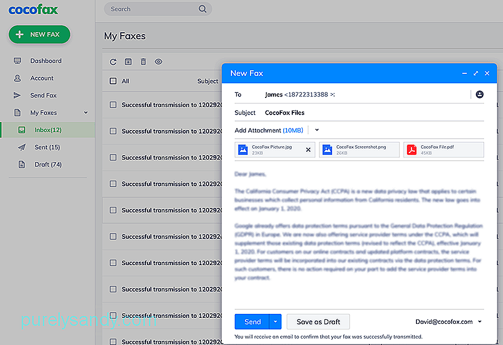The width and height of the screenshot is (503, 345).
Task: Click Add Attachment (10MB) link
Action: point(269,131)
